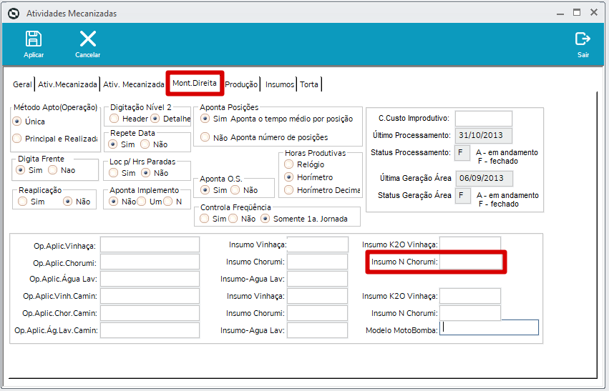The width and height of the screenshot is (609, 391).
Task: Switch to the first Ativ.Mecanizada tab
Action: pyautogui.click(x=67, y=84)
